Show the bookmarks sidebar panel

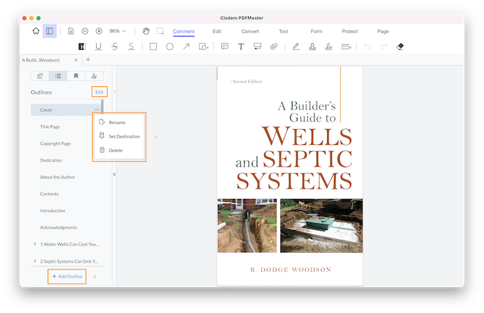click(x=76, y=76)
